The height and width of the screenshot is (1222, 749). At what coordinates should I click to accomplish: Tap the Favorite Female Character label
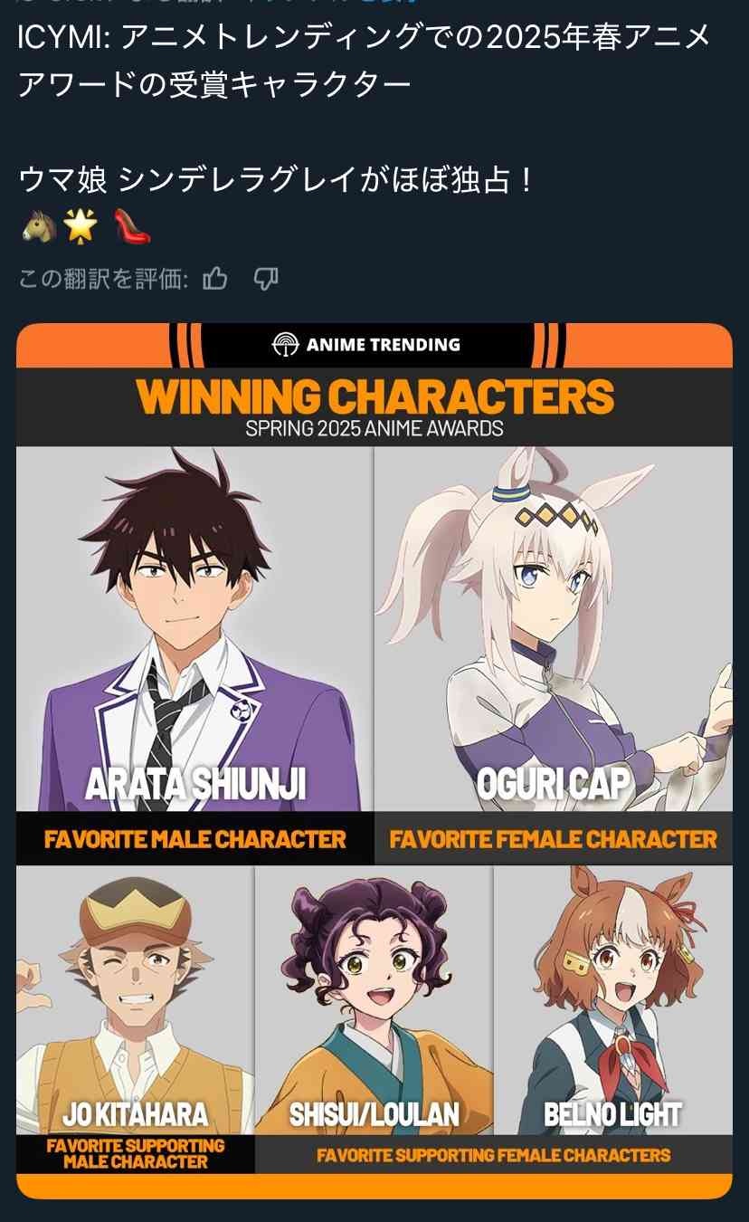(x=554, y=839)
